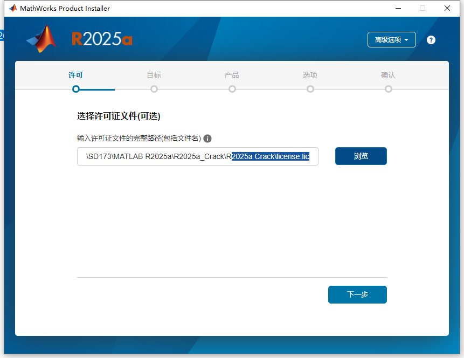Click the 产品 step progress circle
This screenshot has height=358, width=464.
(x=232, y=89)
